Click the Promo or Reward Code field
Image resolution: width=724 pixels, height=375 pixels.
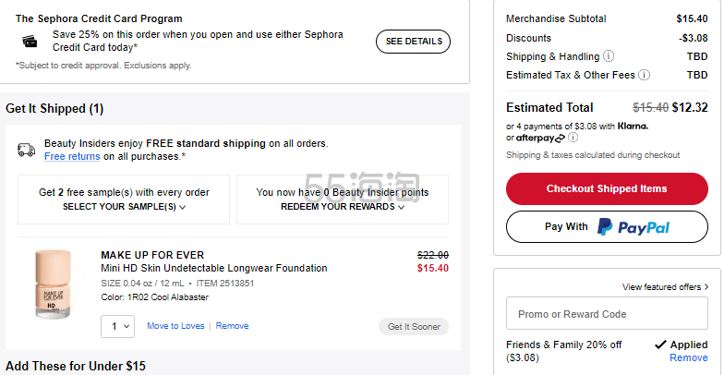pos(607,314)
